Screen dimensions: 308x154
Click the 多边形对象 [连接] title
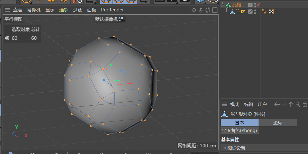[247, 114]
